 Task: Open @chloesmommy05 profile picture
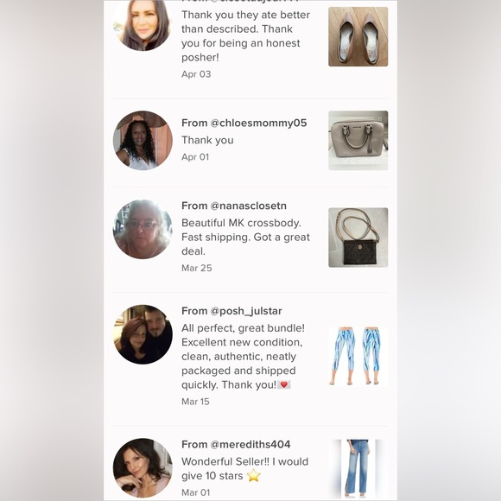pyautogui.click(x=143, y=140)
